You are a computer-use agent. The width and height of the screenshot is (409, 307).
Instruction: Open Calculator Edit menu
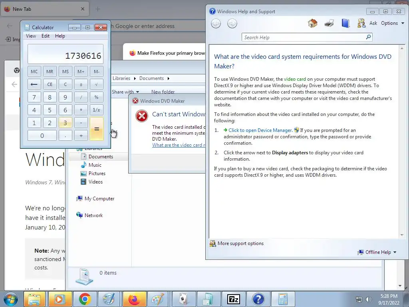(x=46, y=36)
